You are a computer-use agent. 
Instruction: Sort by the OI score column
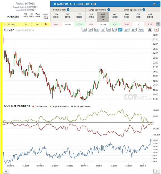[x=31, y=15]
